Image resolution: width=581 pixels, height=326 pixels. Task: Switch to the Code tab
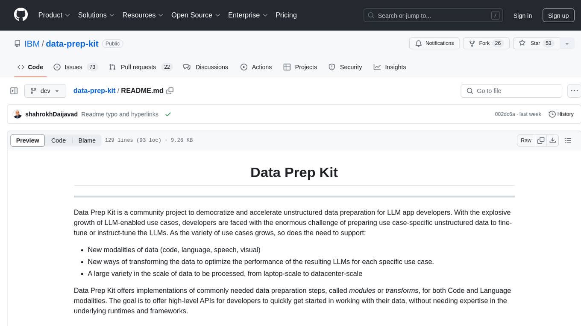point(30,67)
